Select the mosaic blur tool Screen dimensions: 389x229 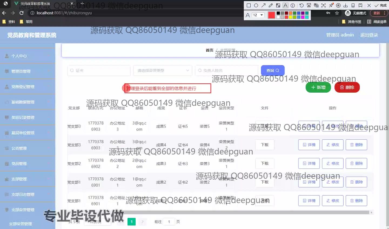[x=278, y=5]
